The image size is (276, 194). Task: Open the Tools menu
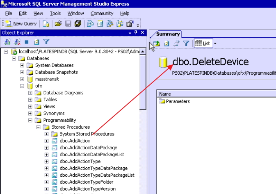(55, 14)
